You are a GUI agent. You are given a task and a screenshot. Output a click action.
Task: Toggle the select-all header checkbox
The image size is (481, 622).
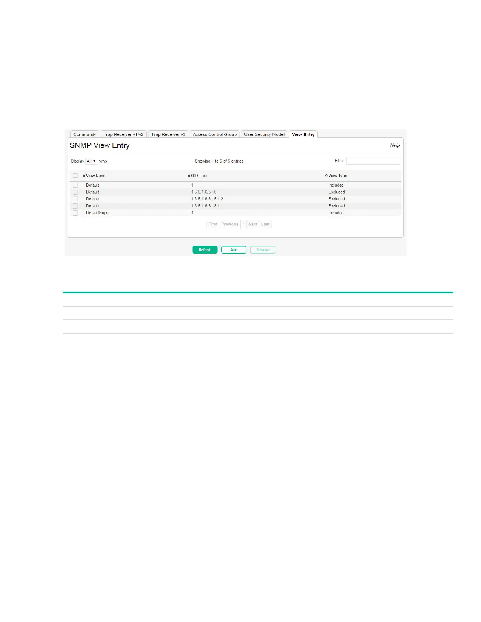tap(75, 176)
